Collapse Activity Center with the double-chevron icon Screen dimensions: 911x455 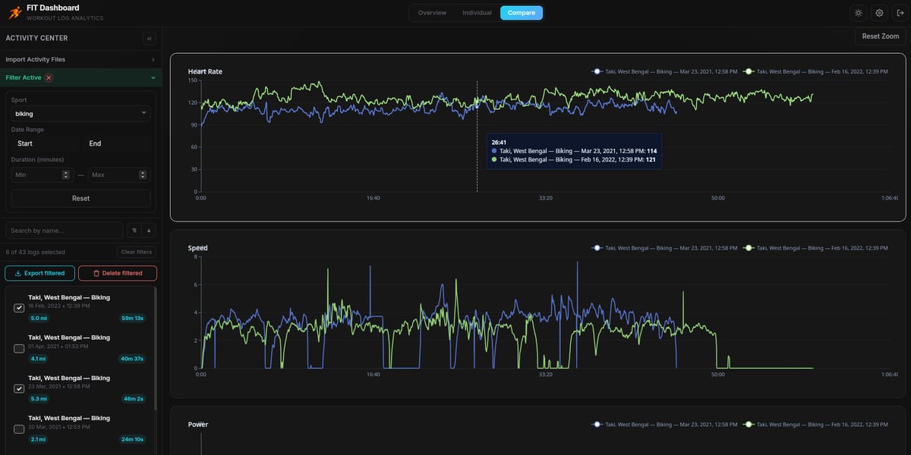149,38
